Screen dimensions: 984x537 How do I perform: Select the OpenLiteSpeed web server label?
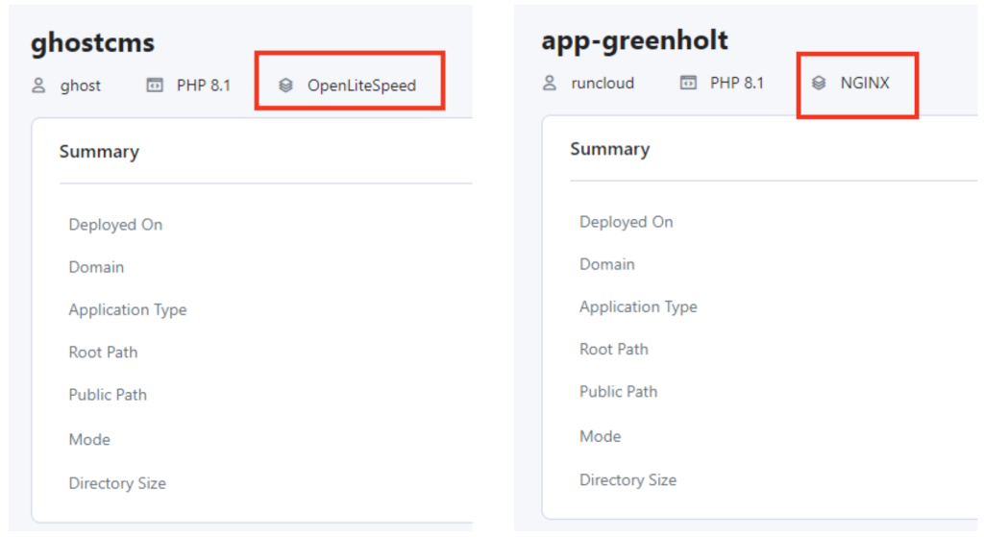[361, 85]
